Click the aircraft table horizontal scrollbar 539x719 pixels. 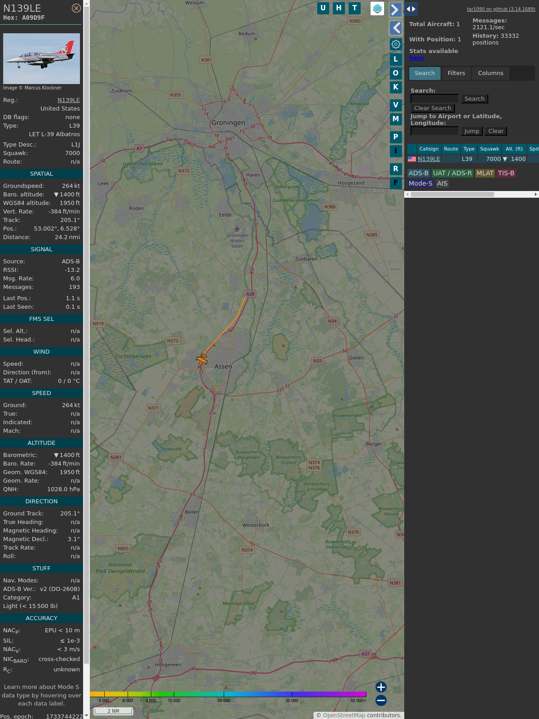pyautogui.click(x=452, y=195)
